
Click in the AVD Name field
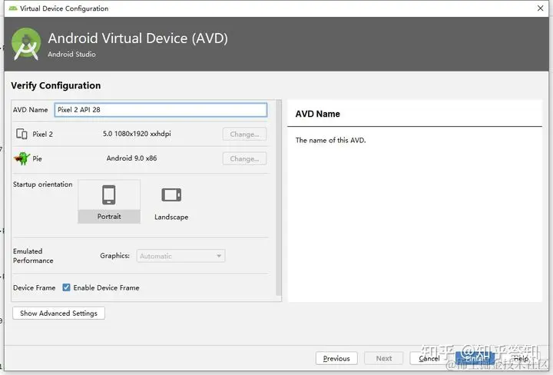pos(161,110)
